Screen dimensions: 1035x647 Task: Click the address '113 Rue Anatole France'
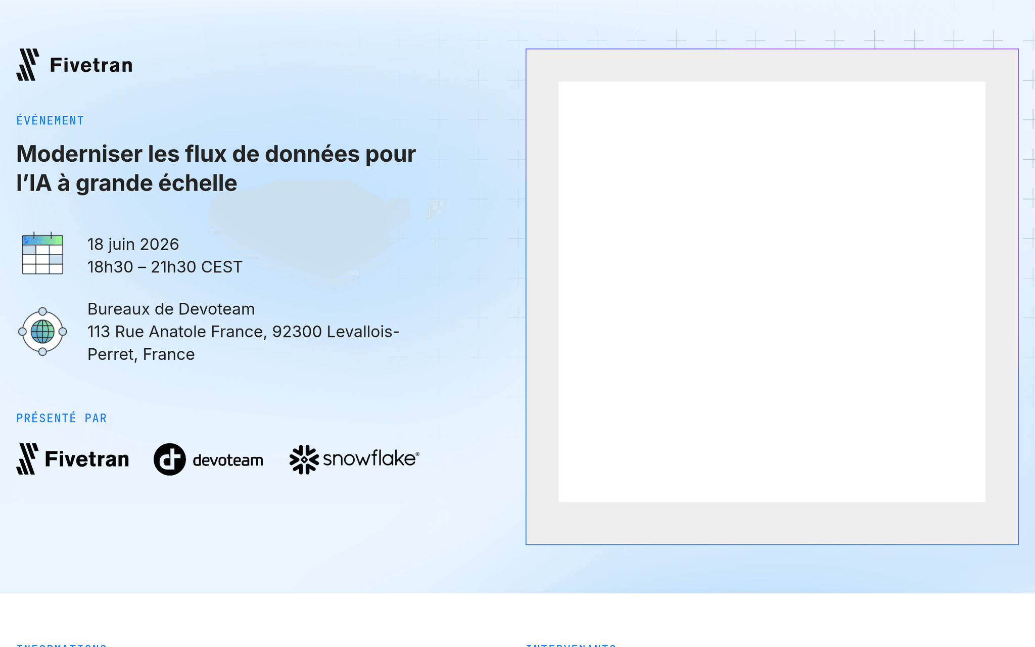tap(176, 332)
